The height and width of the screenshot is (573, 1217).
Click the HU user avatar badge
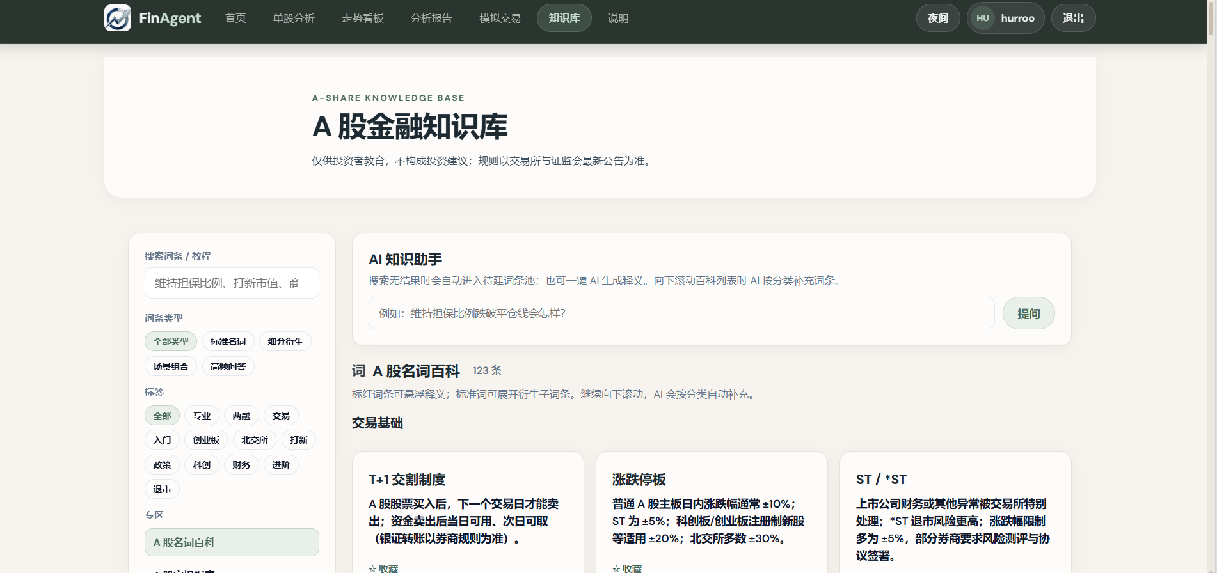(983, 18)
